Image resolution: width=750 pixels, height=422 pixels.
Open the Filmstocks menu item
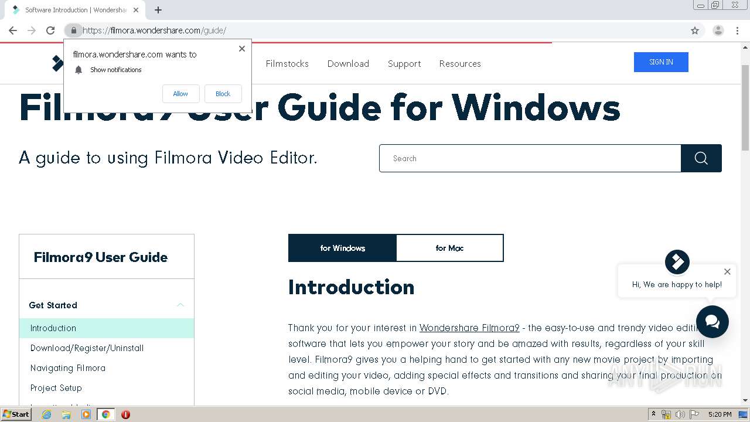[x=287, y=64]
